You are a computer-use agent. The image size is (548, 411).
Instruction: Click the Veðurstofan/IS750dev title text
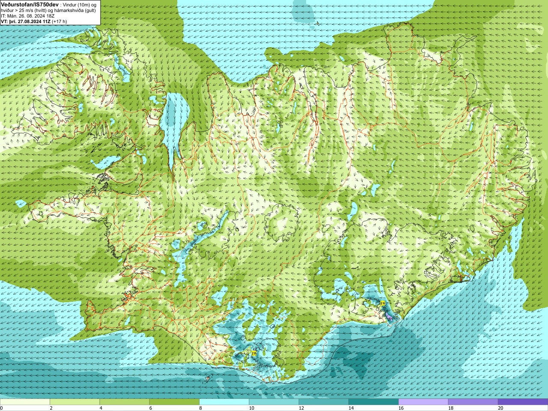(x=30, y=4)
